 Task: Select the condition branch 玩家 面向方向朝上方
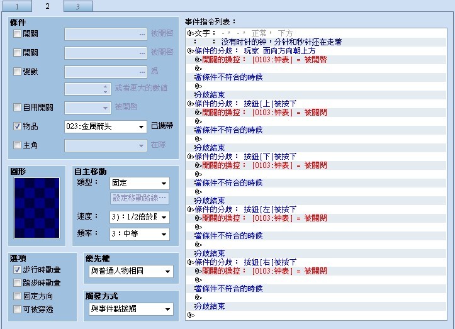pos(317,51)
